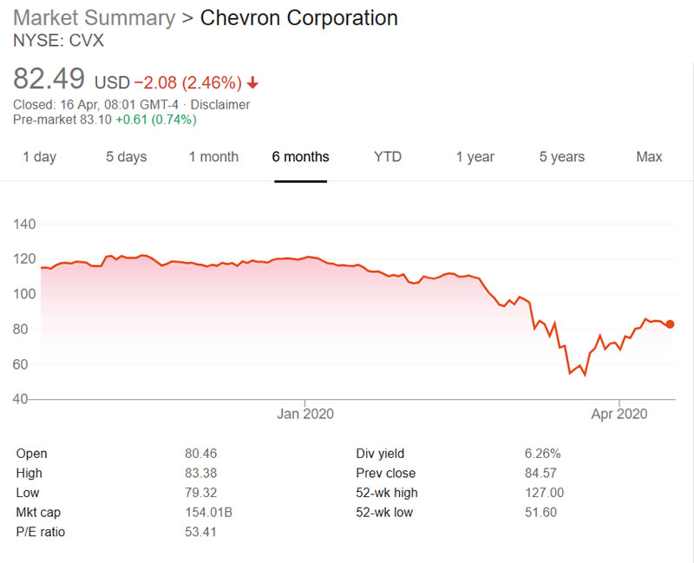Show the YTD chart range

[388, 157]
